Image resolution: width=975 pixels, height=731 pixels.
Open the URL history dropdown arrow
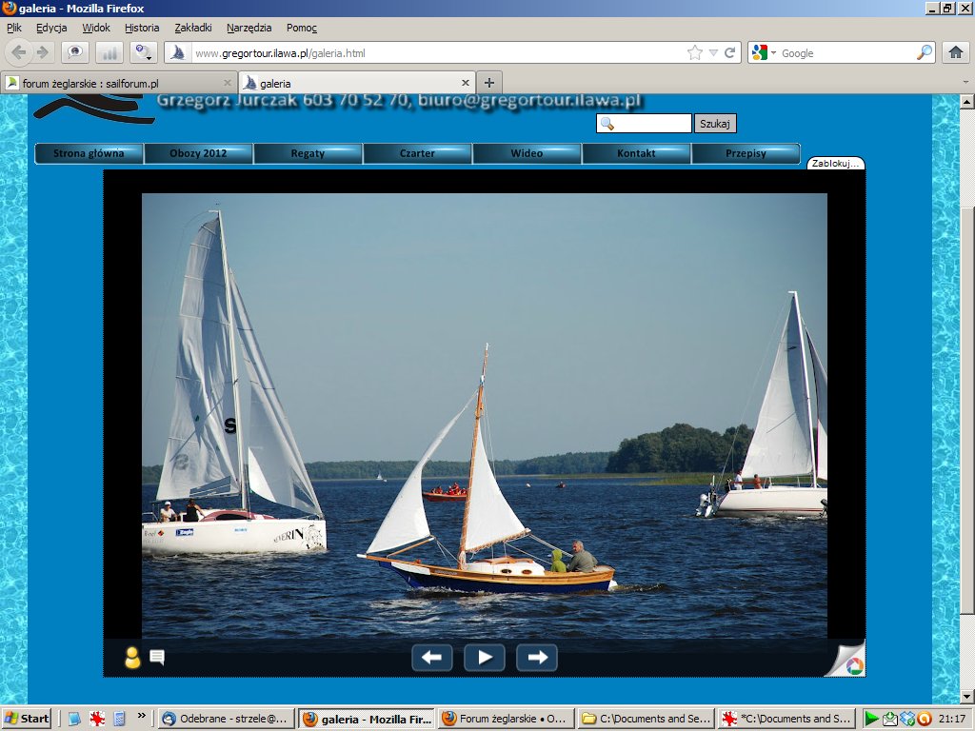713,53
